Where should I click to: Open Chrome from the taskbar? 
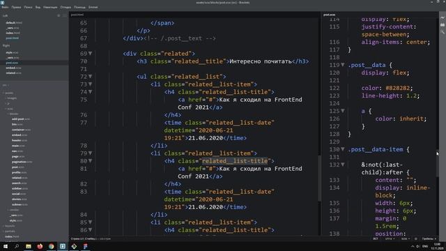click(51, 246)
